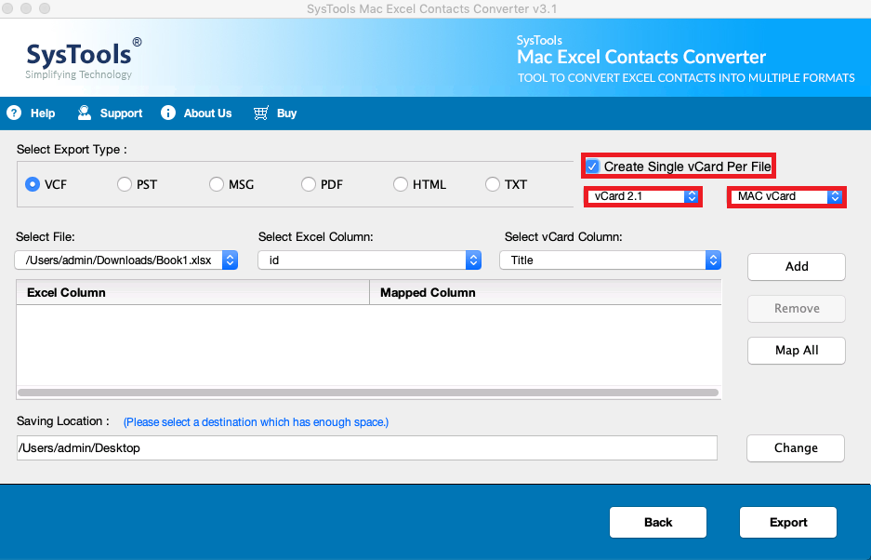Image resolution: width=871 pixels, height=560 pixels.
Task: Open the Select vCard Column Title dropdown
Action: tap(610, 260)
